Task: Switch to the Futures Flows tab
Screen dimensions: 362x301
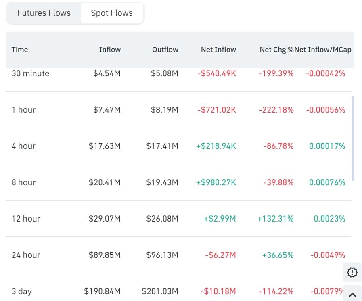Action: [43, 13]
